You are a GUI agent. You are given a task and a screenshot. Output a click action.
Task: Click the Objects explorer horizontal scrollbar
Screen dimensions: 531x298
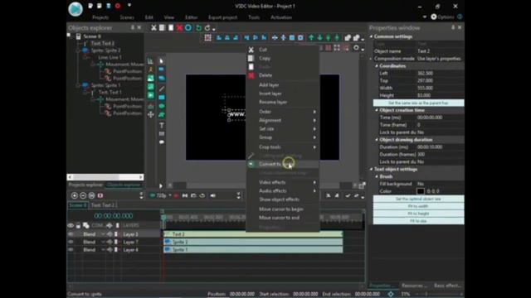[105, 177]
